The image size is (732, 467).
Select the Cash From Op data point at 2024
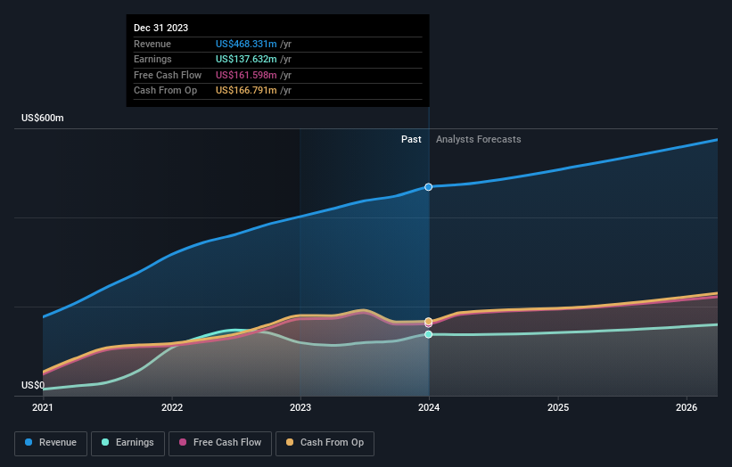click(429, 322)
